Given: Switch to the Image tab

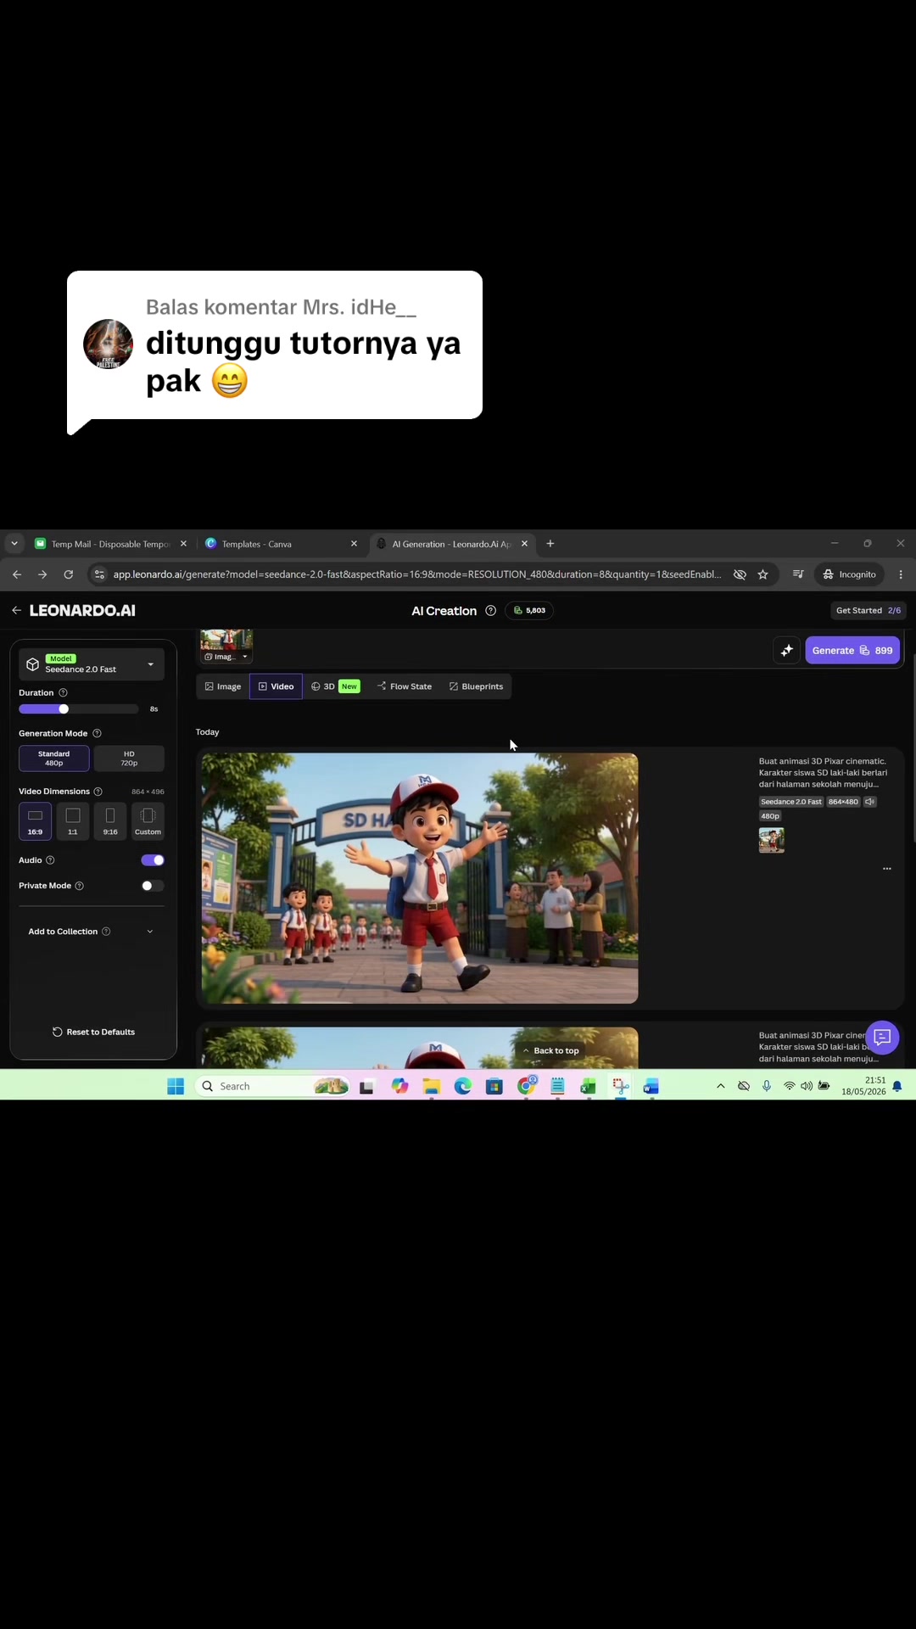Looking at the screenshot, I should pos(223,686).
